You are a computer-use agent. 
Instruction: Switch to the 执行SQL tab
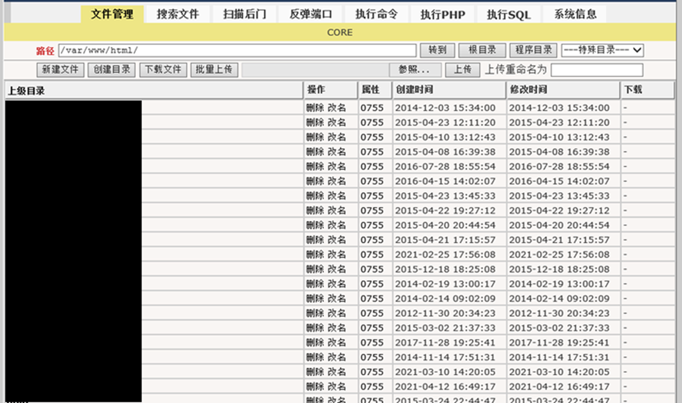tap(509, 14)
